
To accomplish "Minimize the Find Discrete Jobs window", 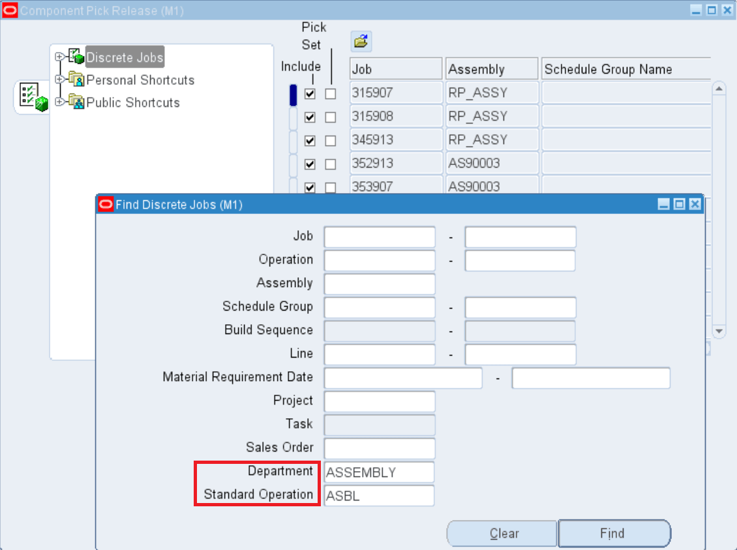I will [663, 204].
